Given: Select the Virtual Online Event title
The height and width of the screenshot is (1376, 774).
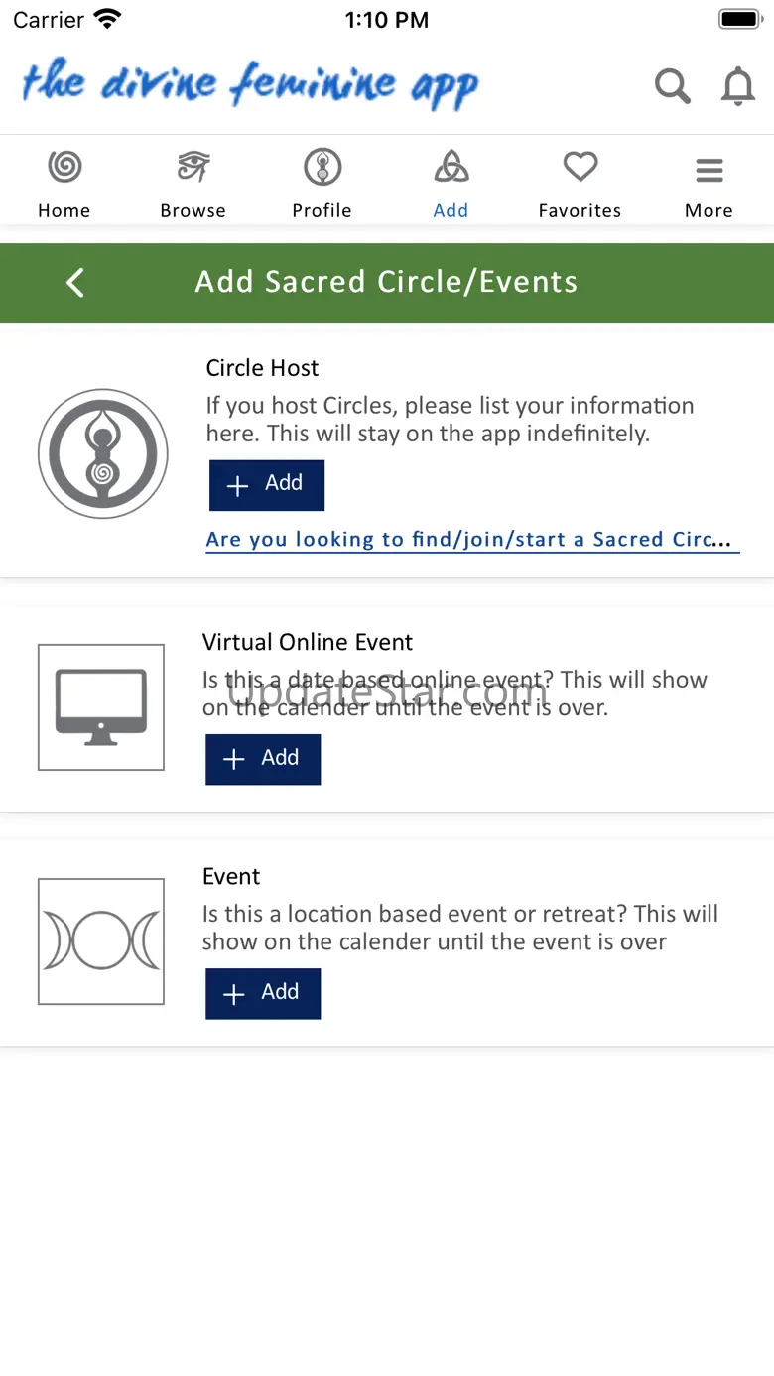Looking at the screenshot, I should tap(308, 642).
